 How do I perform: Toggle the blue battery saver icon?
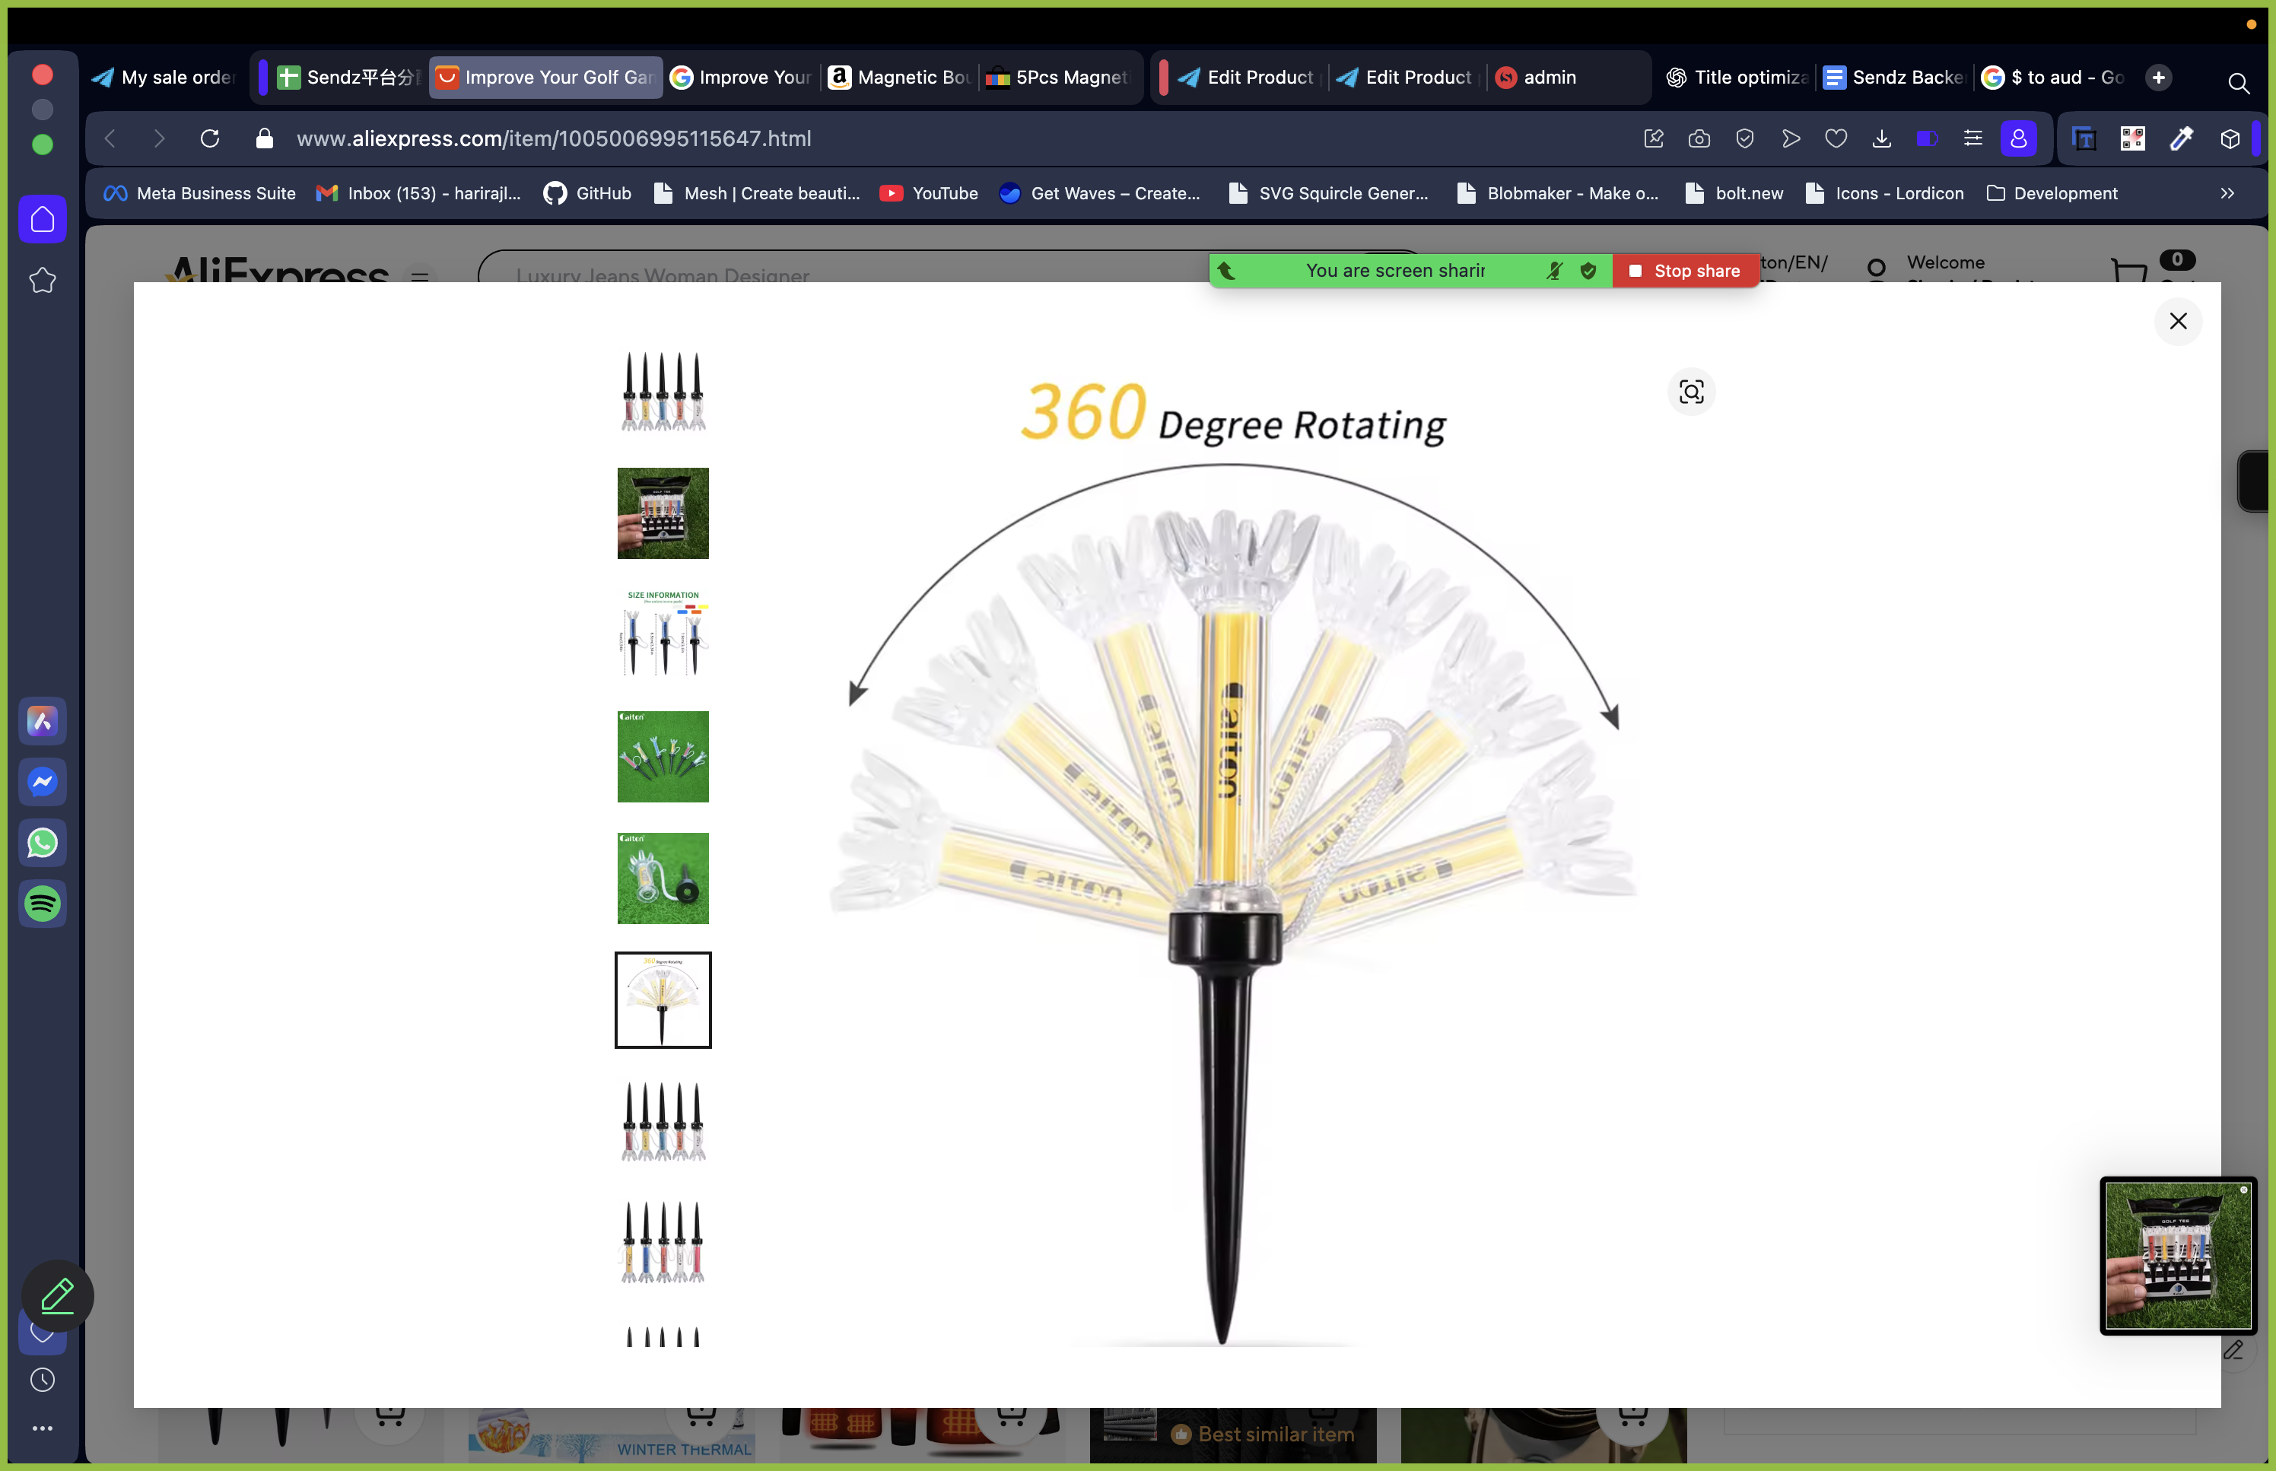1928,138
